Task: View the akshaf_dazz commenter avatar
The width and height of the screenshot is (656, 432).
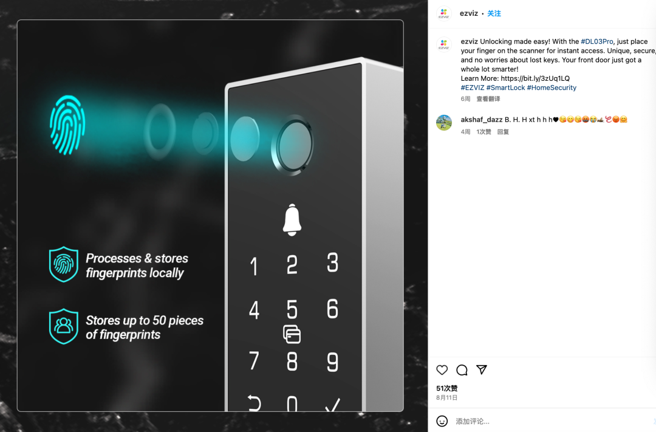Action: (x=444, y=123)
